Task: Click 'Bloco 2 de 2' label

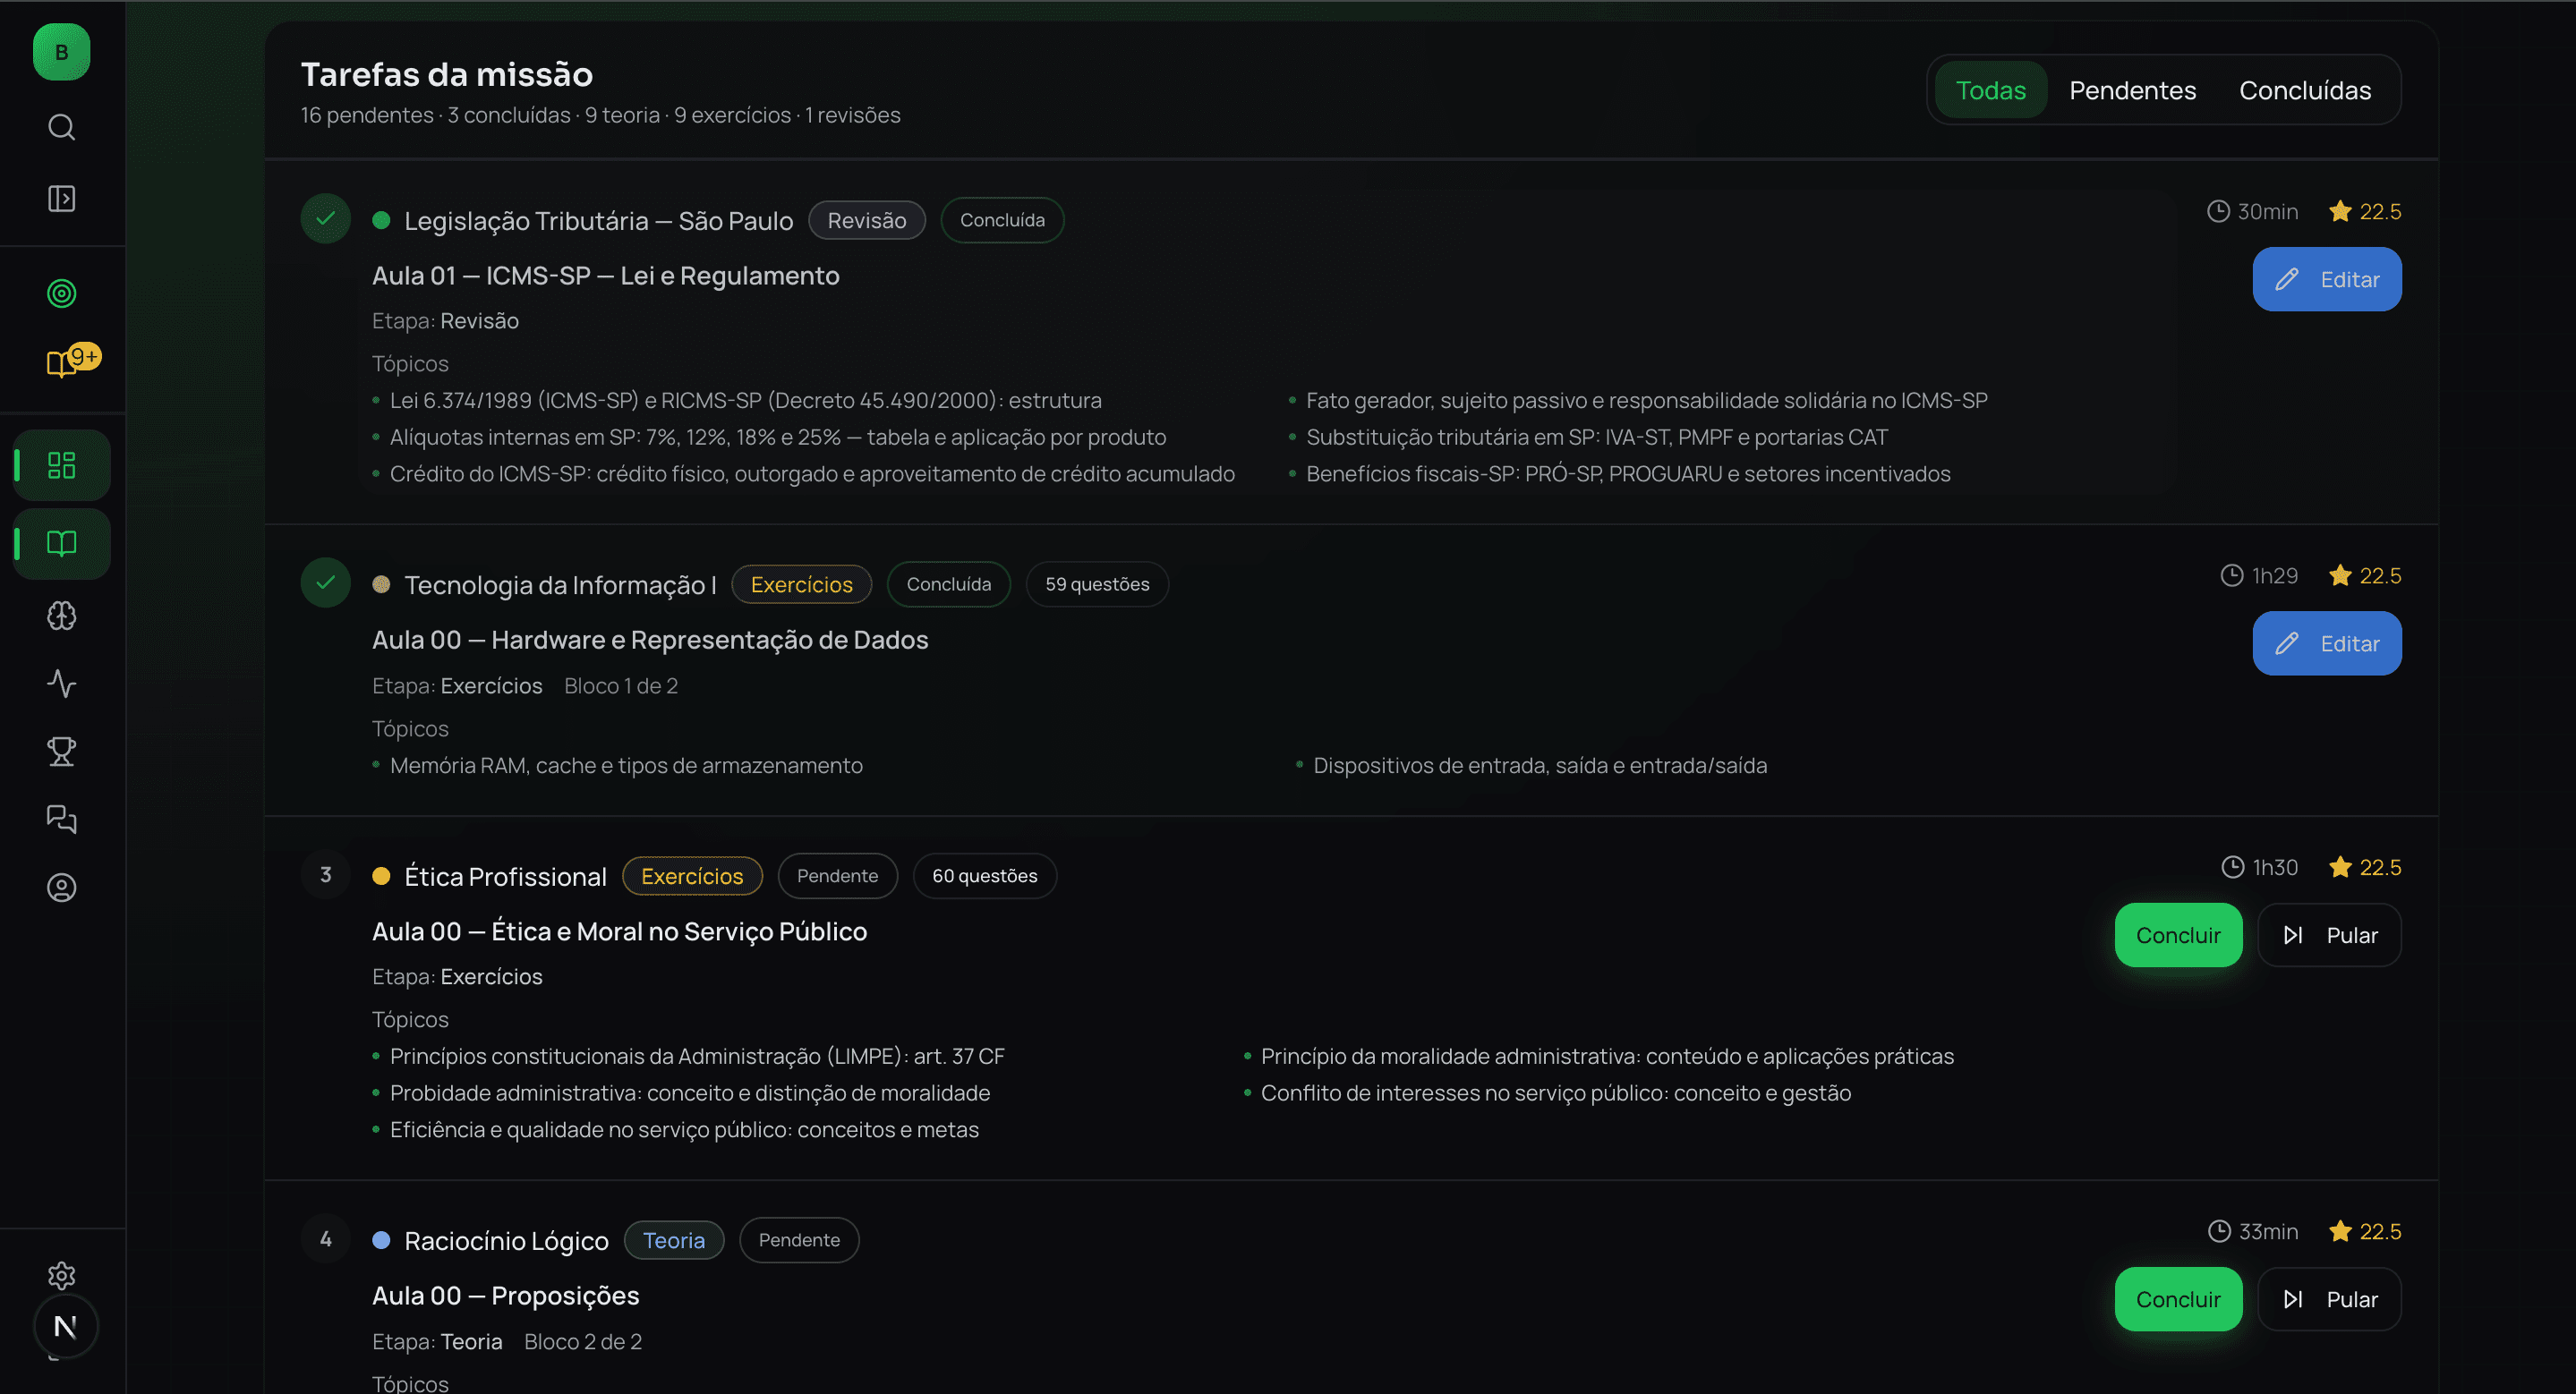Action: [583, 1342]
